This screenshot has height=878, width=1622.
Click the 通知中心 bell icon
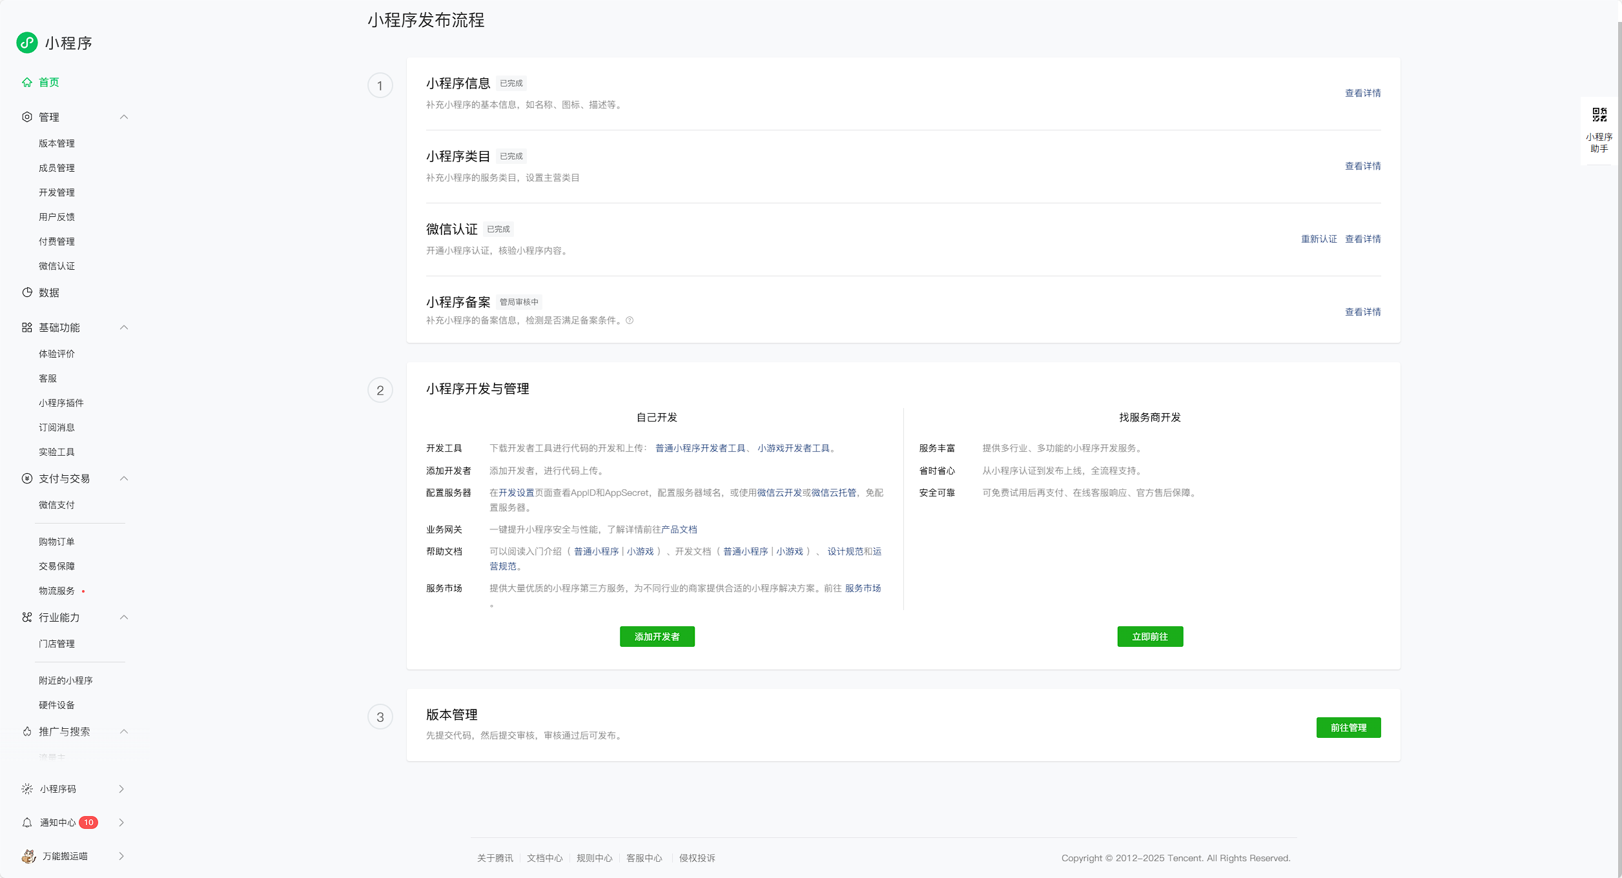pyautogui.click(x=27, y=822)
